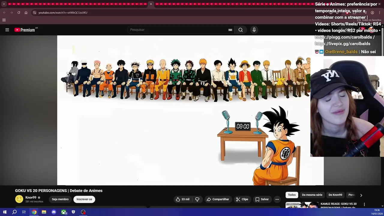Go forward with the browser forward arrow
This screenshot has width=384, height=216.
coord(11,13)
